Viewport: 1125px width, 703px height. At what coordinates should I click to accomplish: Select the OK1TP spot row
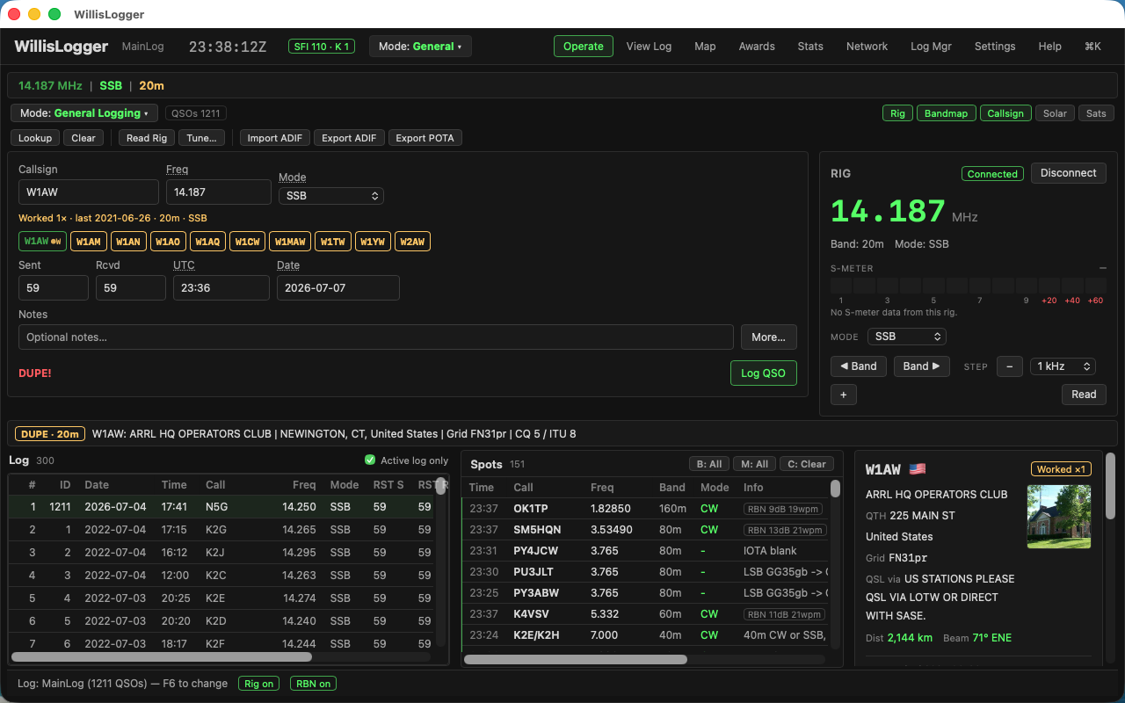646,509
